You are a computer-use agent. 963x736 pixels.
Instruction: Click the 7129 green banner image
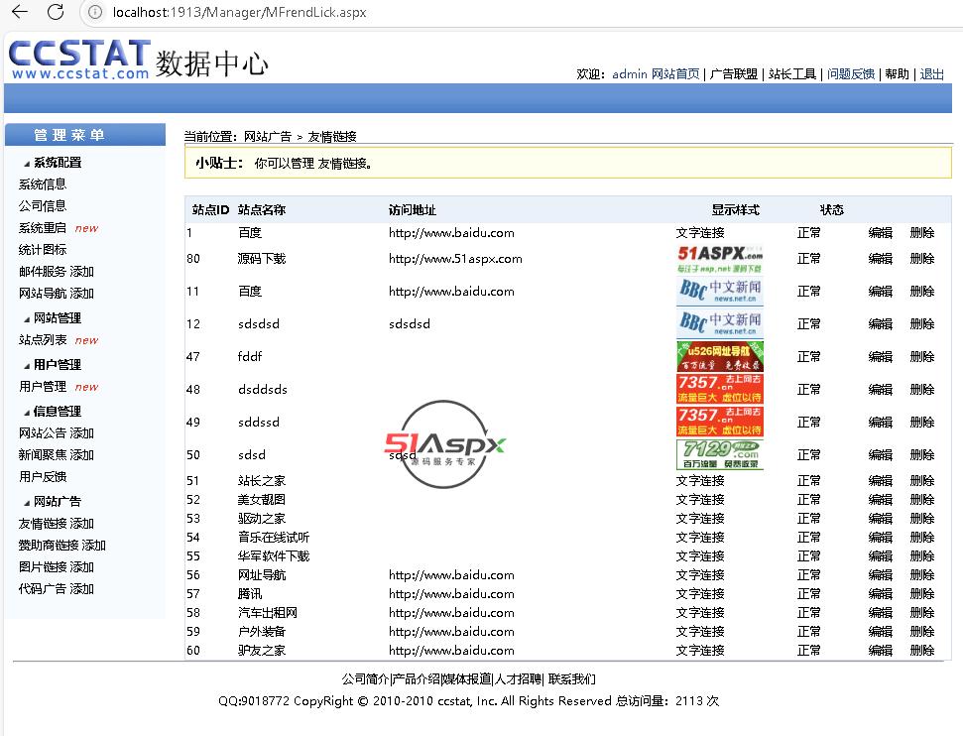click(720, 454)
